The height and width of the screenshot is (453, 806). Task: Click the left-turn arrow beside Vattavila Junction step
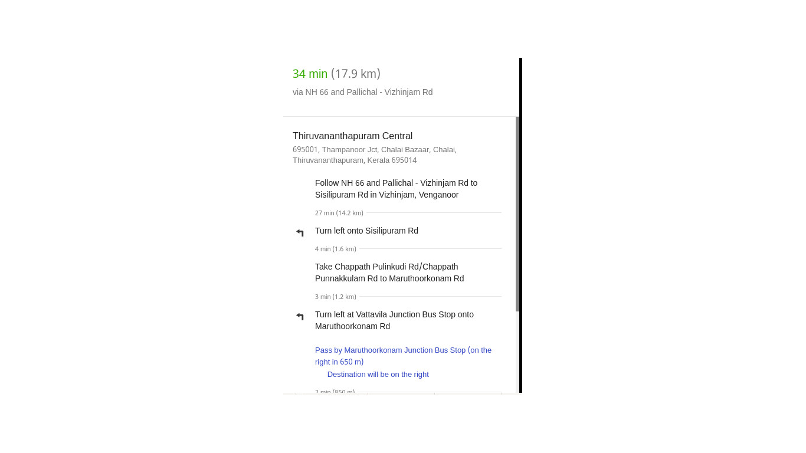(x=300, y=317)
